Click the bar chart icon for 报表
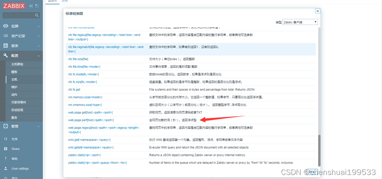Screen dimensions: 382x179 pos(6,46)
